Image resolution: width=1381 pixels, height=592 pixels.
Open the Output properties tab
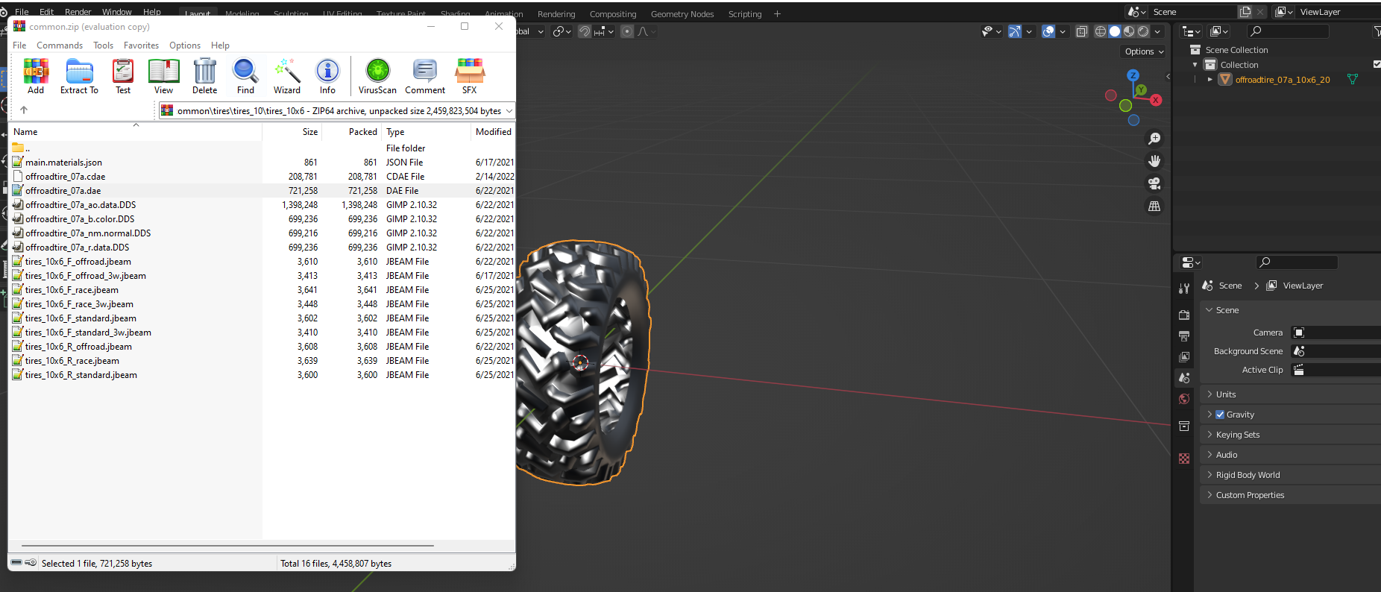coord(1184,336)
